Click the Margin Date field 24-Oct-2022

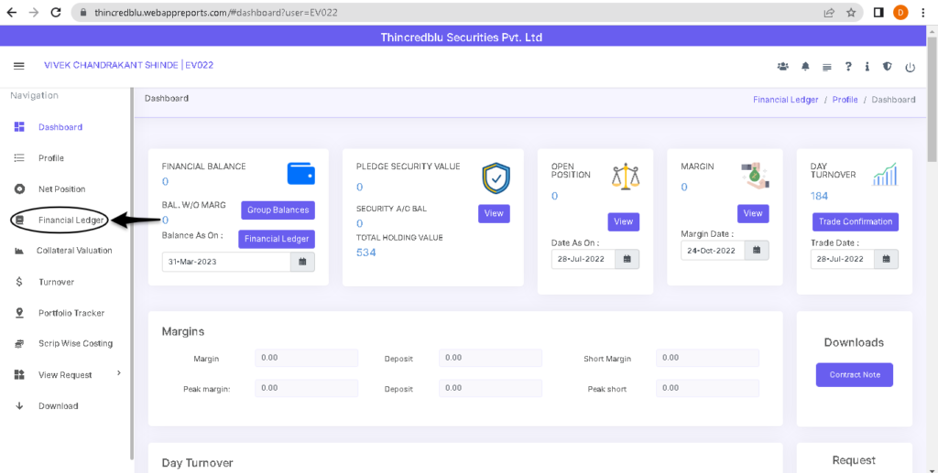coord(713,251)
